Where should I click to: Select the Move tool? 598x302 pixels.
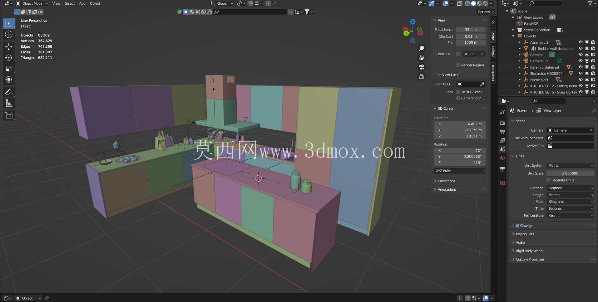coord(9,47)
